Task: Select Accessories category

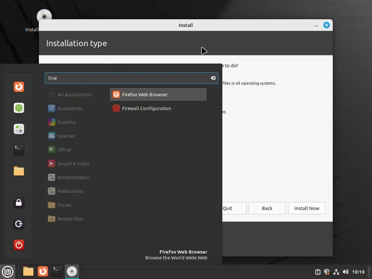Action: [65, 108]
